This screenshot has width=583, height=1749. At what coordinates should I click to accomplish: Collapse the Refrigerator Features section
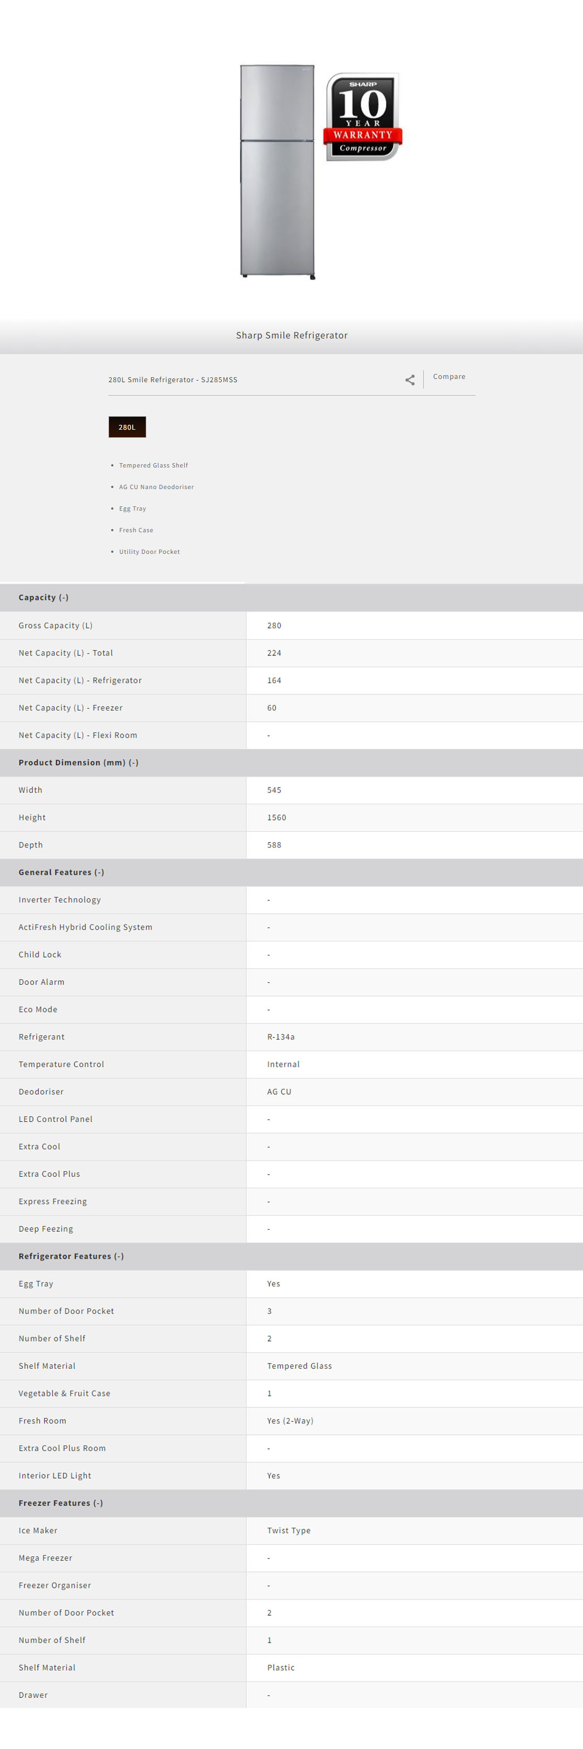[71, 1256]
